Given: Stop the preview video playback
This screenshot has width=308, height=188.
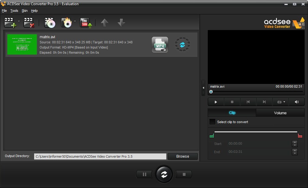Looking at the screenshot, I should point(232,102).
